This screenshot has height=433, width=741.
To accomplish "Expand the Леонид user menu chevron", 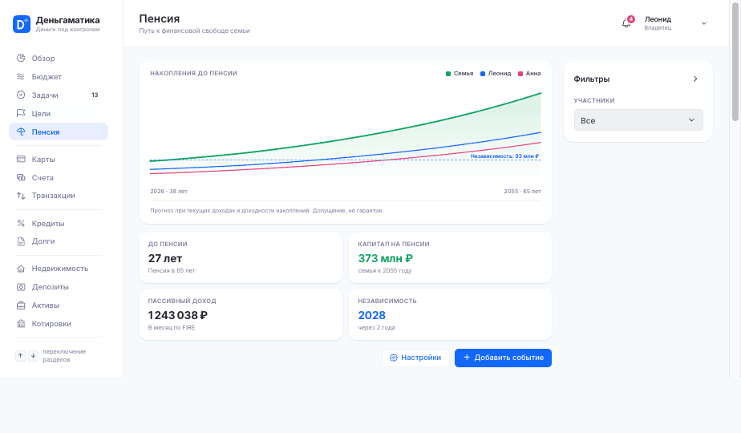I will (703, 23).
